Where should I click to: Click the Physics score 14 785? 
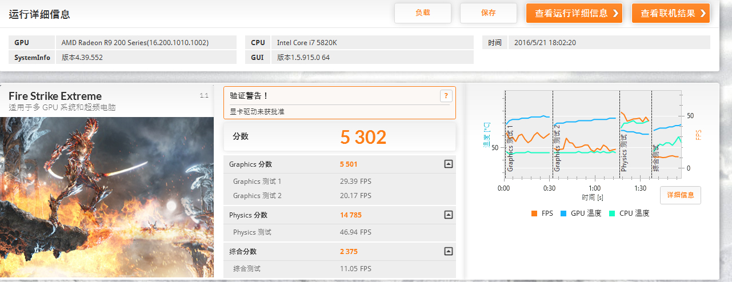pos(351,215)
